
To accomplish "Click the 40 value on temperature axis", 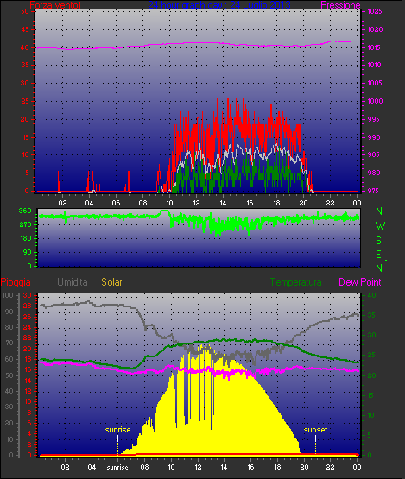I will (x=371, y=295).
